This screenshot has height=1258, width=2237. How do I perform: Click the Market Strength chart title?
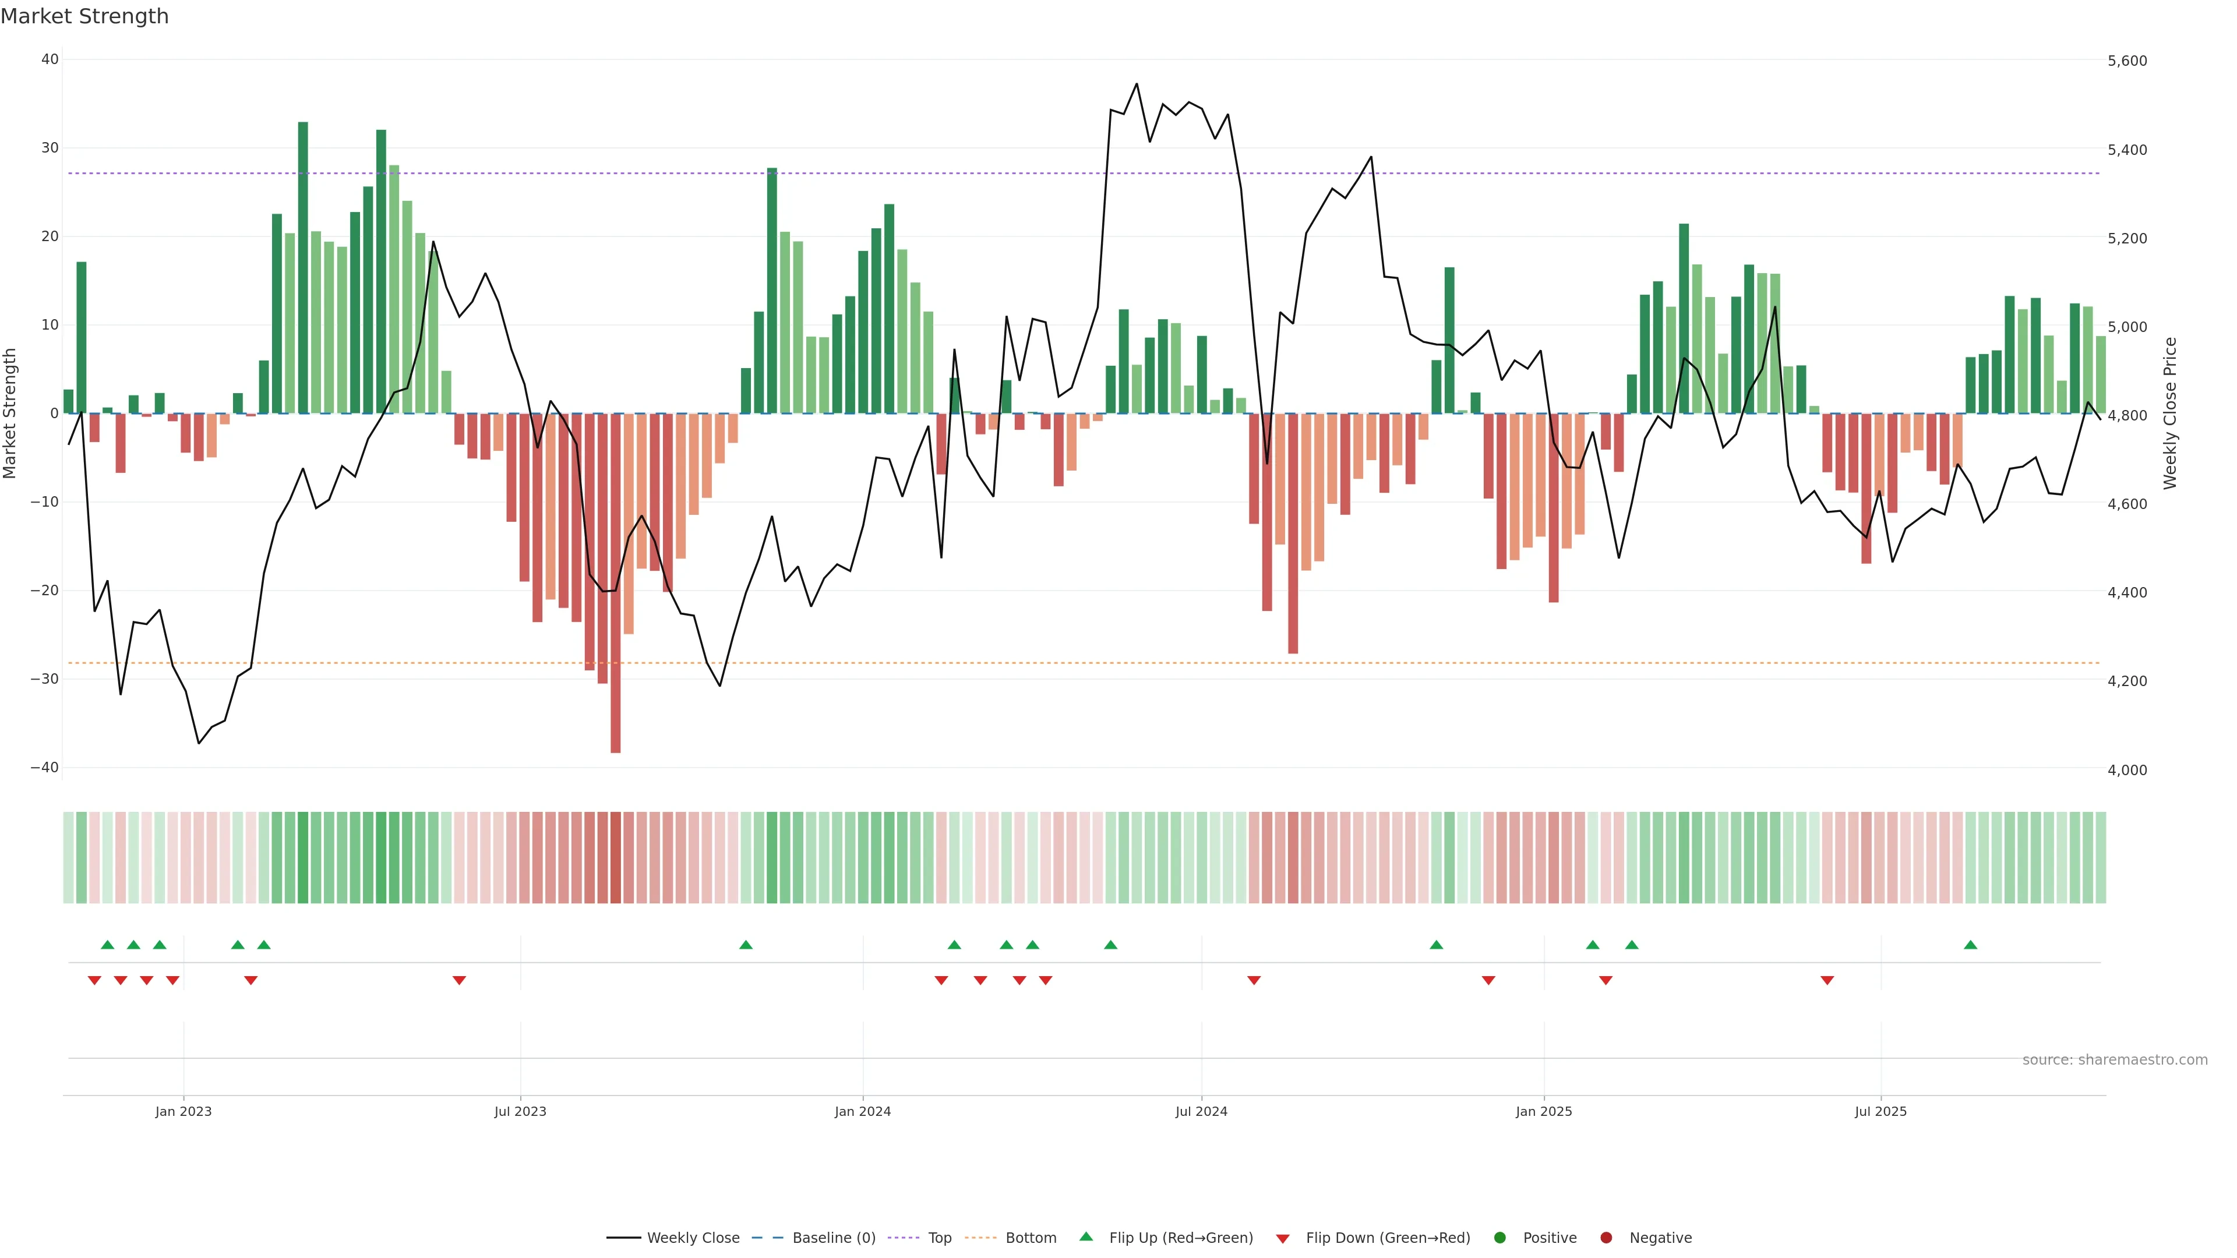[x=84, y=16]
